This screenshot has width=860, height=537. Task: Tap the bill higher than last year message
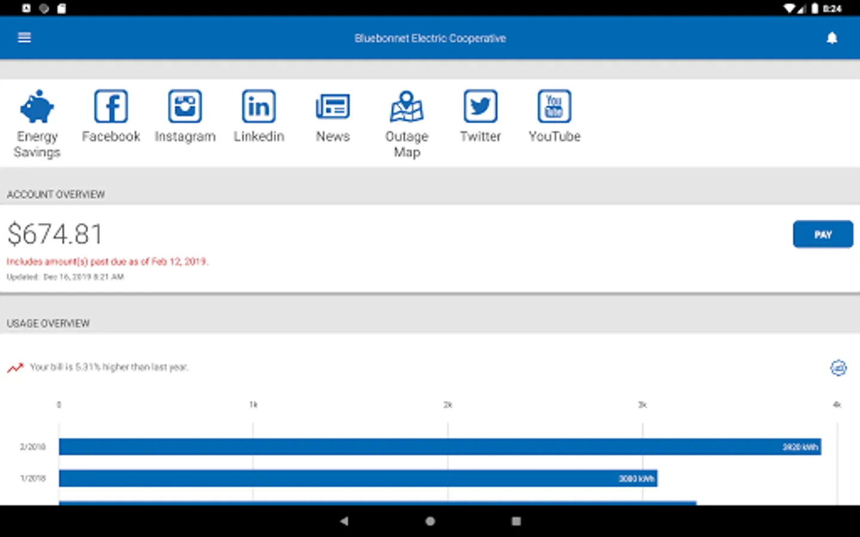click(109, 367)
